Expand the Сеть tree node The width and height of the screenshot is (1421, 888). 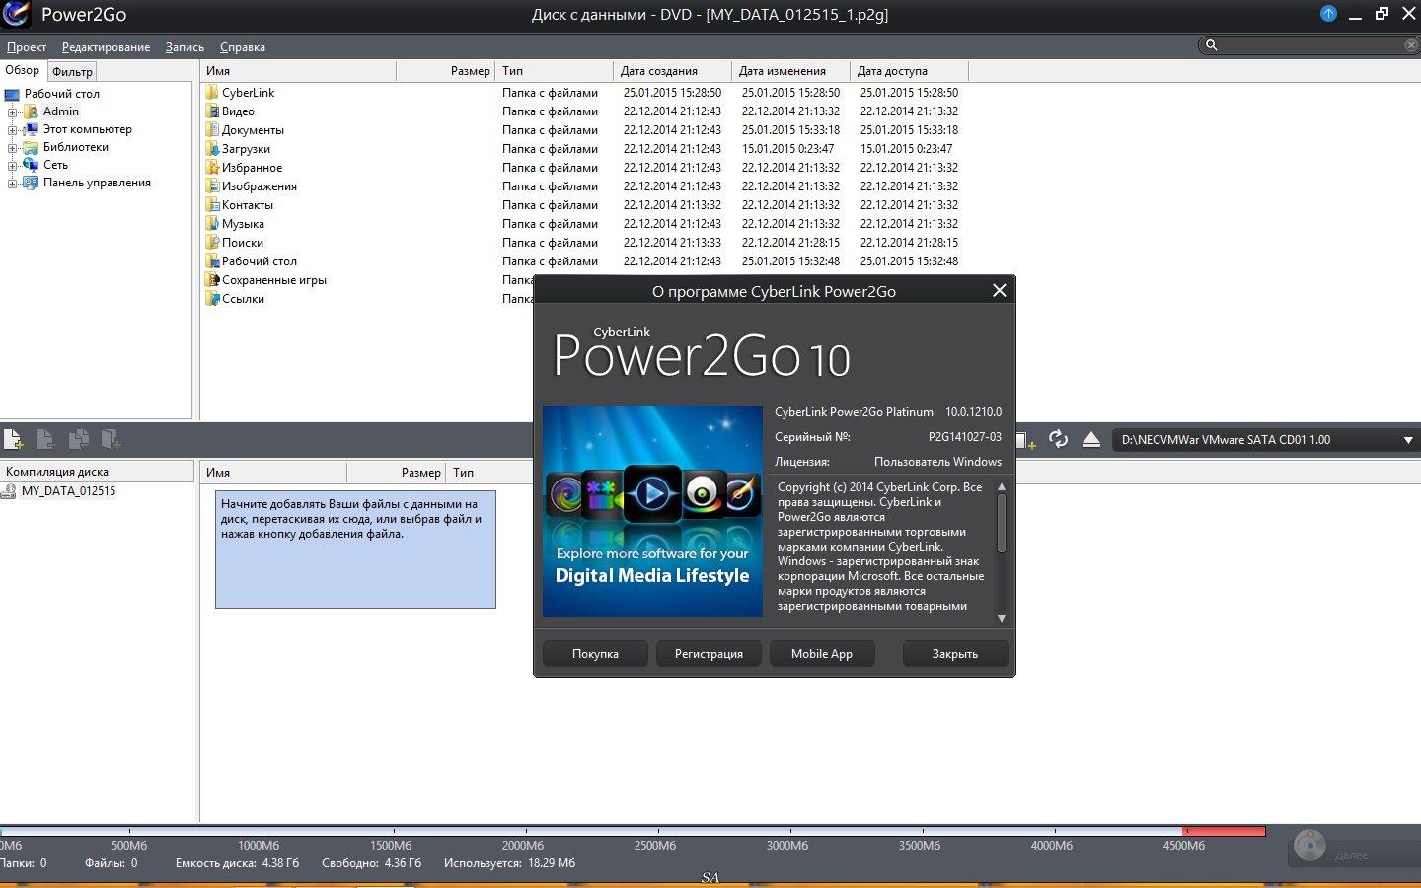click(x=12, y=165)
